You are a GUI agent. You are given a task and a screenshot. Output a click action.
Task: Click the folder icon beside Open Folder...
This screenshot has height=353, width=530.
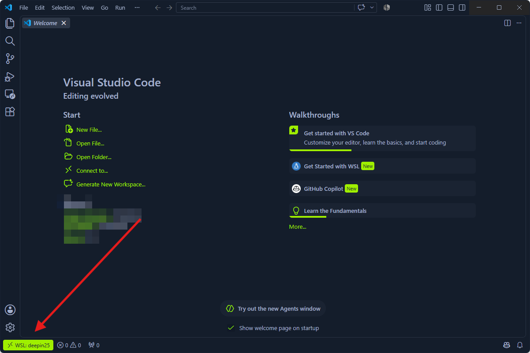coord(68,156)
